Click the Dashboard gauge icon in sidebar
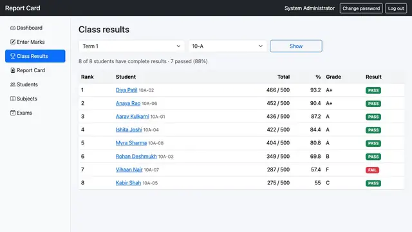This screenshot has height=232, width=412. (13, 28)
